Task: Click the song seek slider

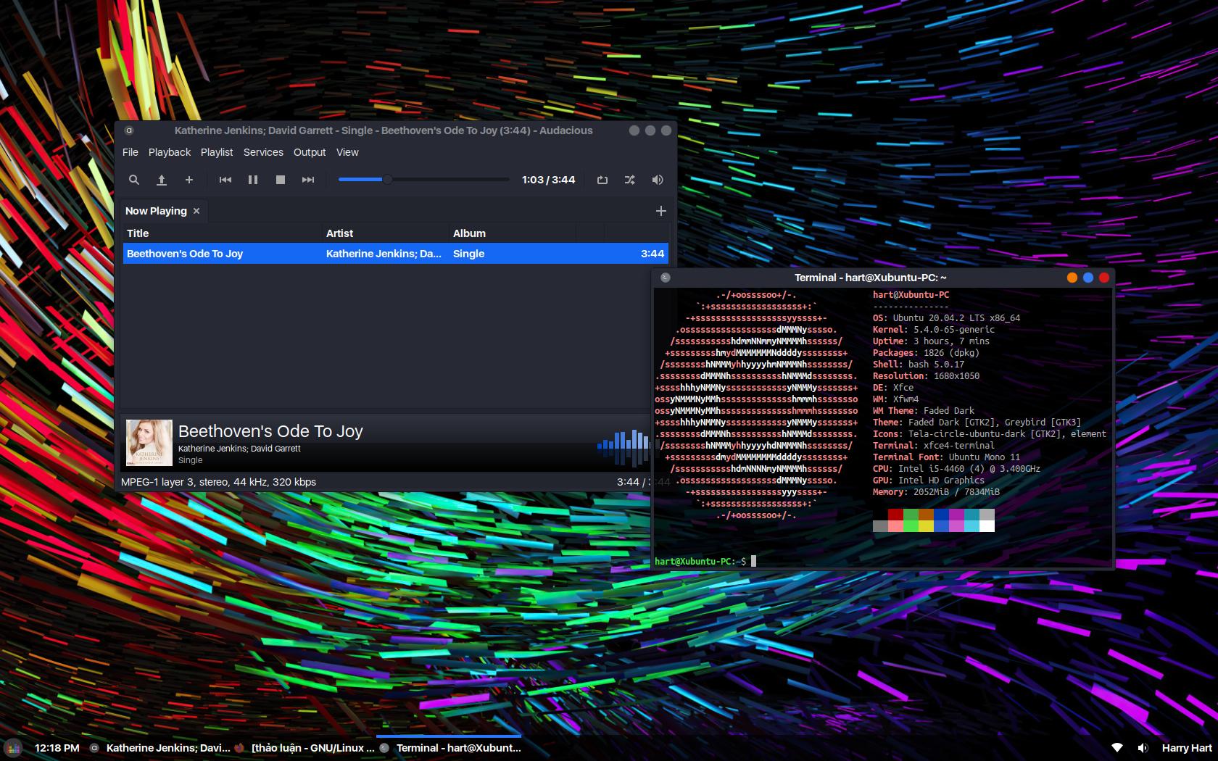Action: pyautogui.click(x=424, y=180)
